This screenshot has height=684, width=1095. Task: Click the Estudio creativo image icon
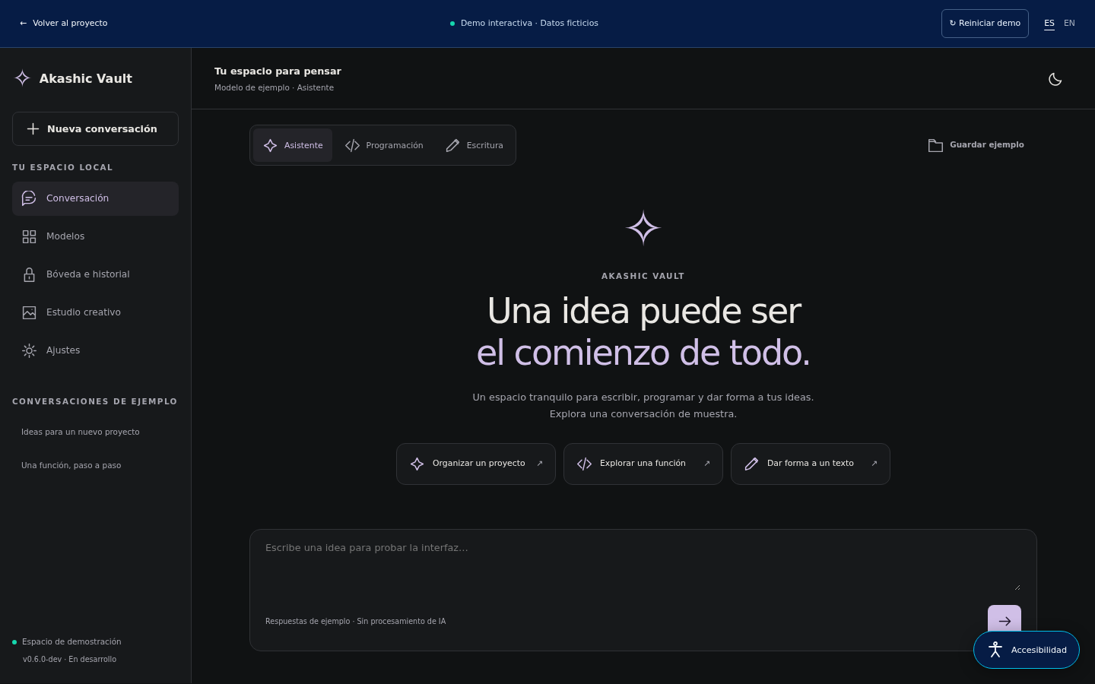[29, 312]
